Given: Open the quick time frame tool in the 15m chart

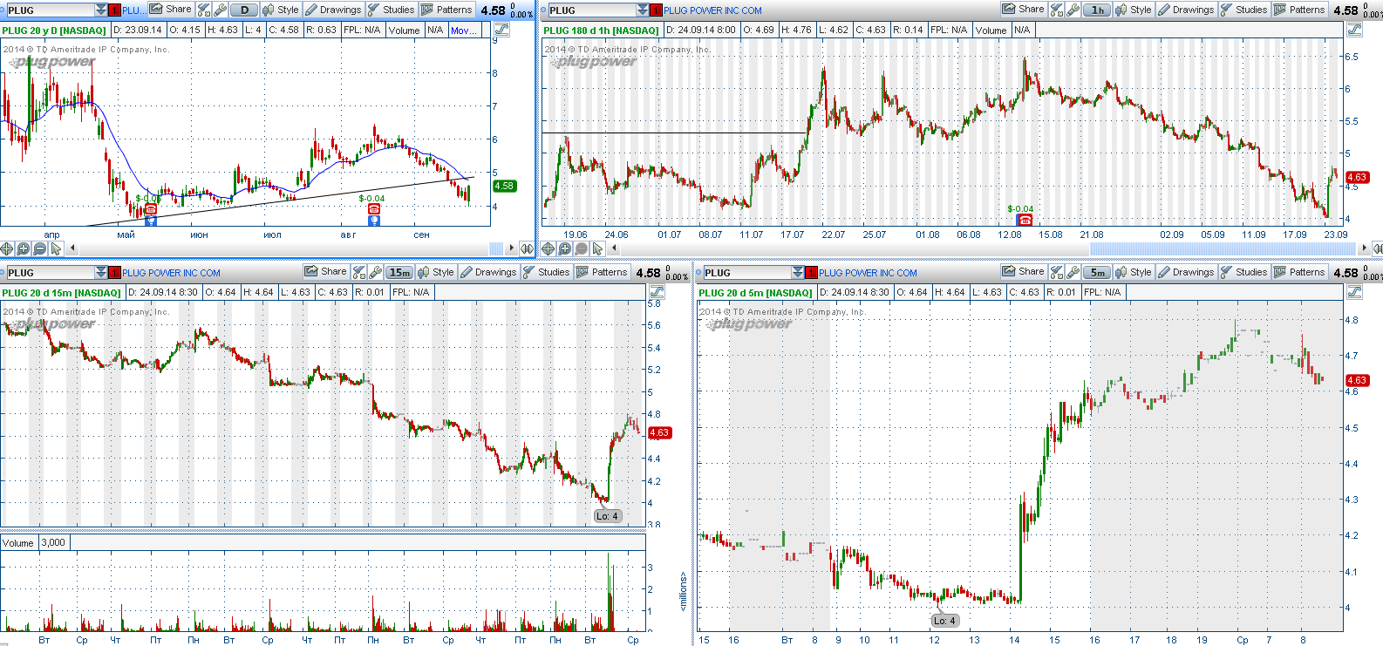Looking at the screenshot, I should coord(359,272).
